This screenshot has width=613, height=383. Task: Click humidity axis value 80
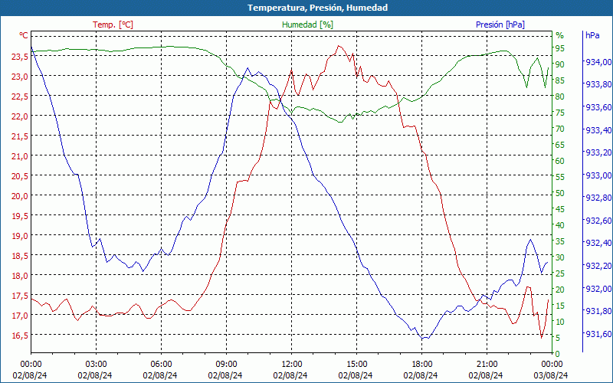pos(560,97)
